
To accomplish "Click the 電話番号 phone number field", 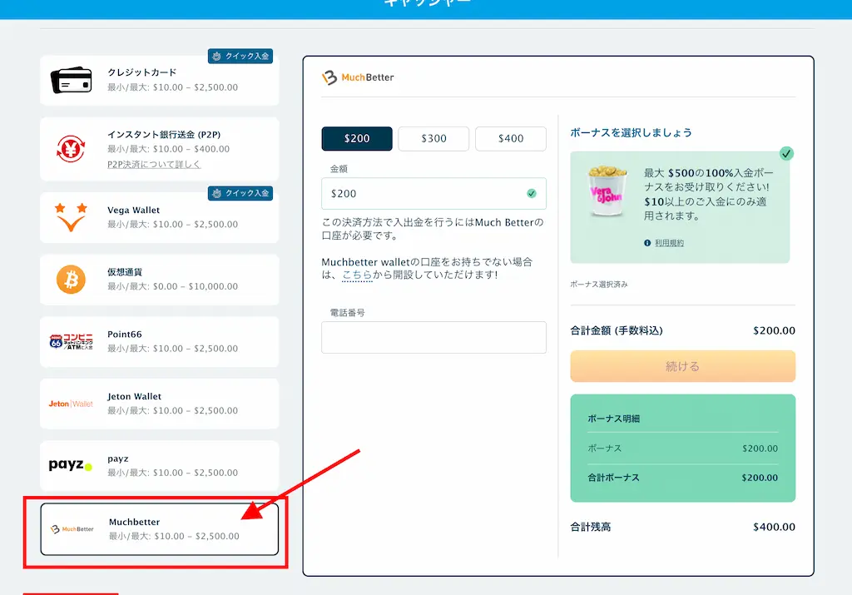I will tap(433, 337).
